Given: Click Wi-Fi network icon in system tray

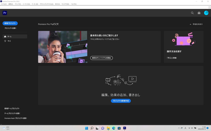Looking at the screenshot, I should [189, 128].
